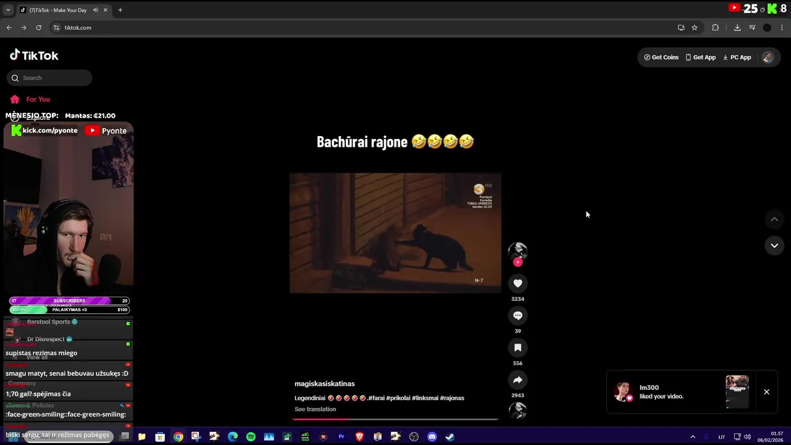Open a new browser tab
791x445 pixels.
pos(120,10)
